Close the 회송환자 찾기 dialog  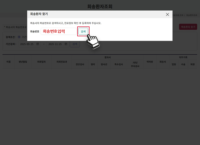(167, 14)
